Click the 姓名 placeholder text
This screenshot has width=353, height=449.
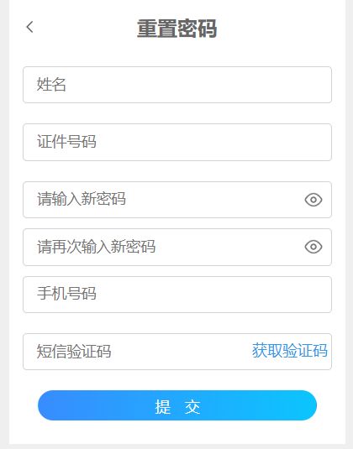pos(51,85)
